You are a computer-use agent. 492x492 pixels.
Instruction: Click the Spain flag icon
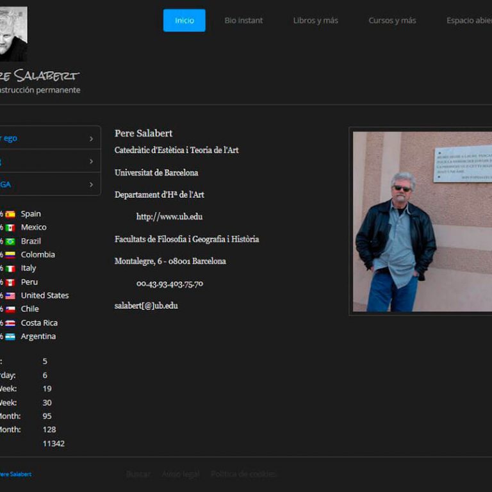tap(10, 214)
